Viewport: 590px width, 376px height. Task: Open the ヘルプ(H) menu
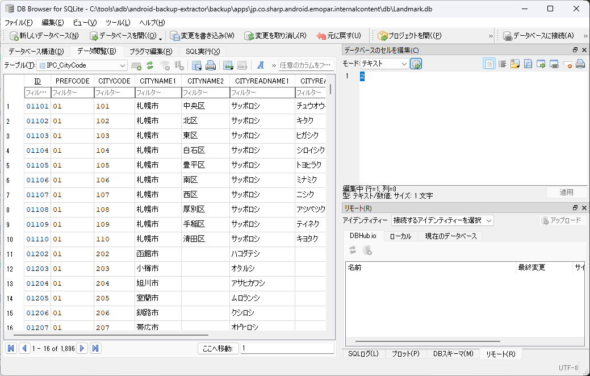152,23
